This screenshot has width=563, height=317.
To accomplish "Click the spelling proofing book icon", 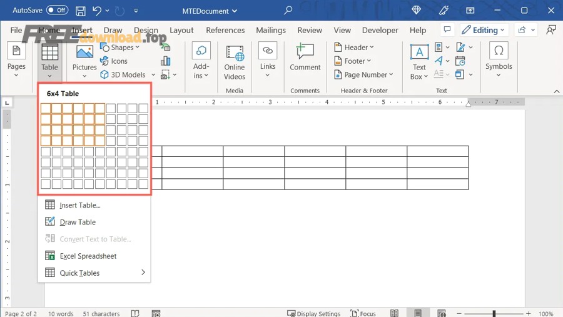I will point(135,313).
